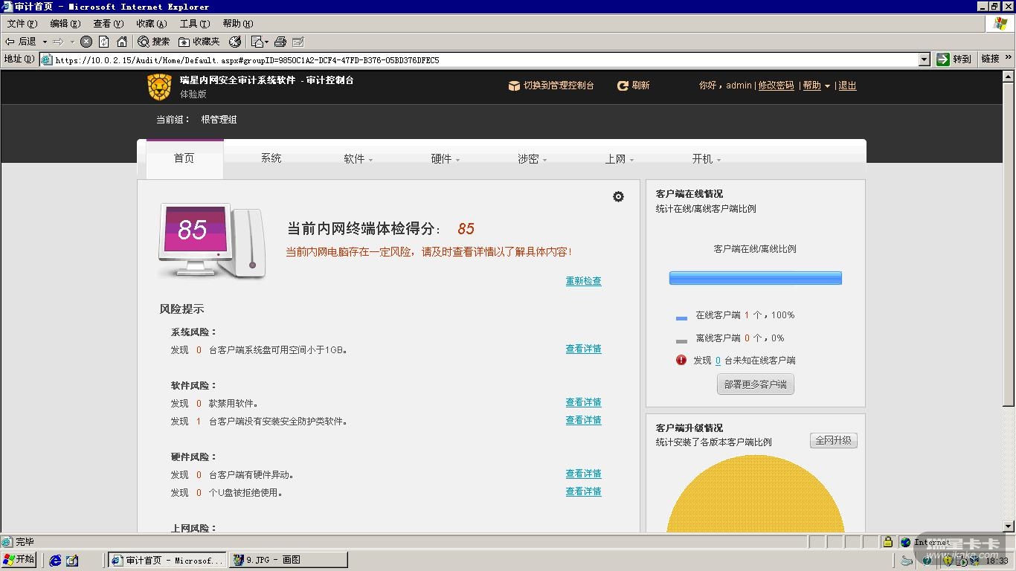
Task: Click the URL address input field
Action: point(483,59)
